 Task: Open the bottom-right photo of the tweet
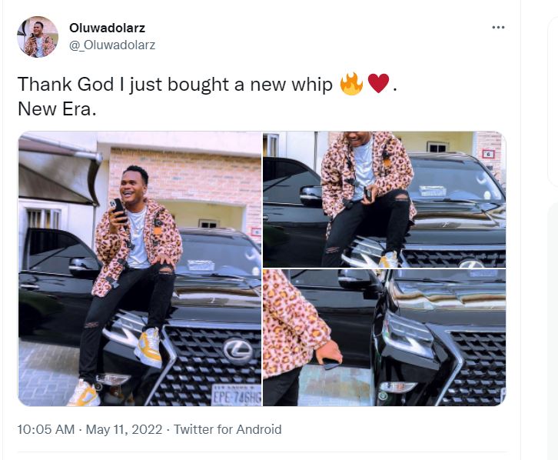click(x=384, y=338)
